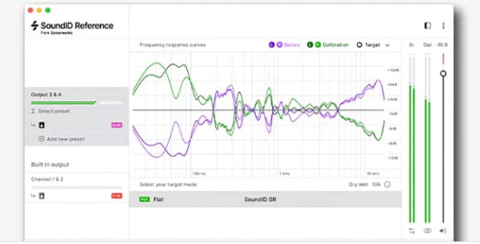Click the speaker volume icon below the fader
The image size is (480, 244).
[443, 231]
